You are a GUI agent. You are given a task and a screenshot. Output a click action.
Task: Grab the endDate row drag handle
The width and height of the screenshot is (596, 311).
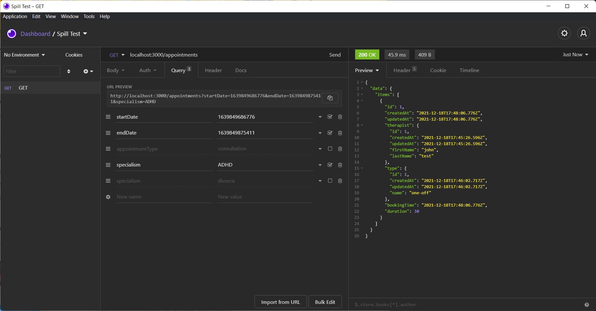tap(108, 133)
